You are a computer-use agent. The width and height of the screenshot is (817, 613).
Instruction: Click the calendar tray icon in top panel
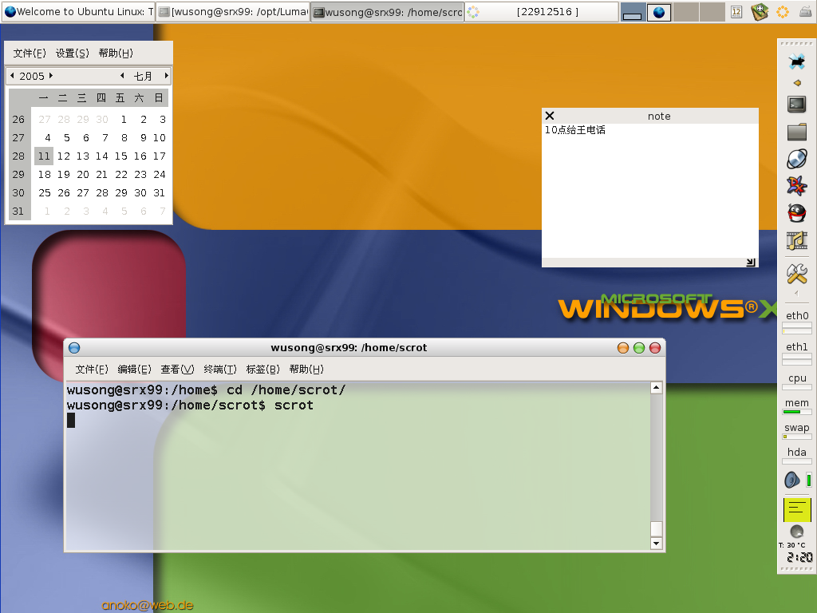coord(736,11)
